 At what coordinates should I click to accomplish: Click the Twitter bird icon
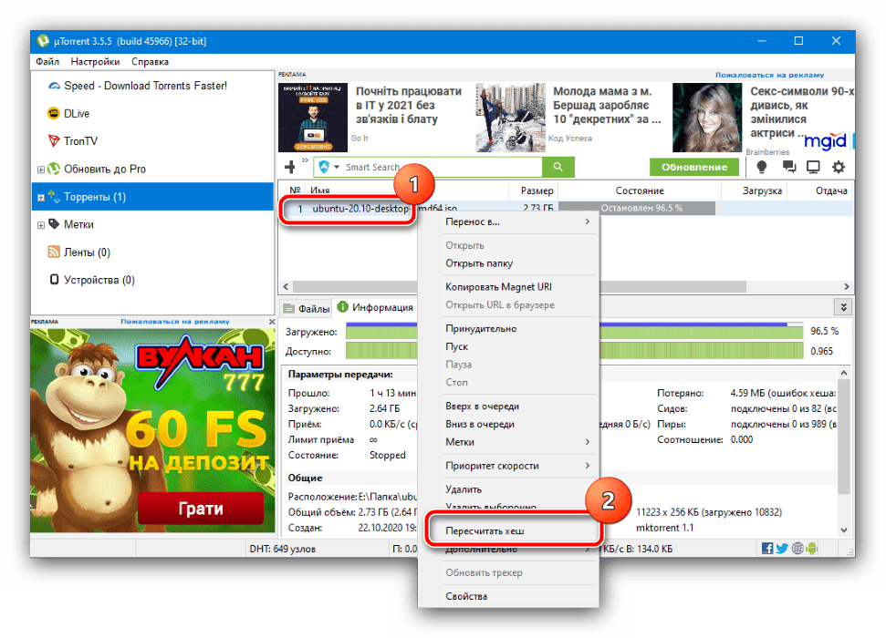coord(782,549)
